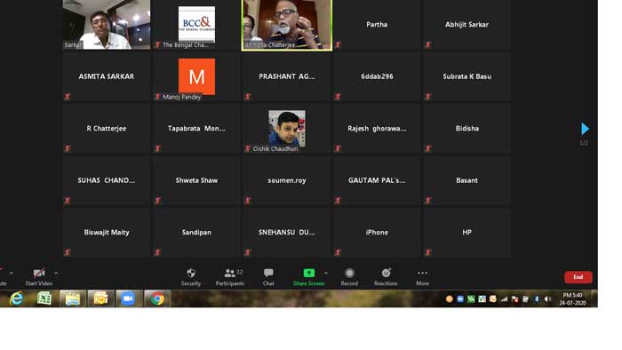
Task: Open Google Chrome from the taskbar
Action: [157, 298]
